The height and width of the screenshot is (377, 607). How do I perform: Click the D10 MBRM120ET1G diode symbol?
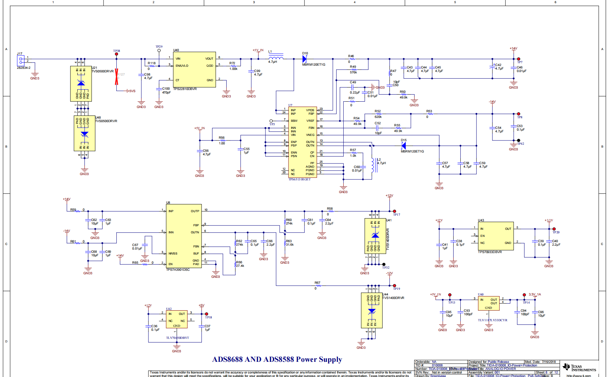click(304, 59)
